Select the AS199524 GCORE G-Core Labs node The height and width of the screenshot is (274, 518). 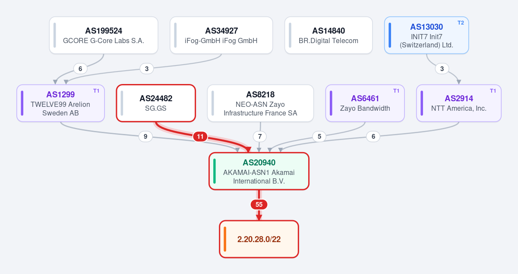point(104,35)
